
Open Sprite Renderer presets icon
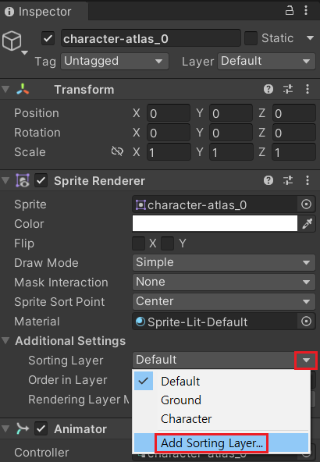288,180
